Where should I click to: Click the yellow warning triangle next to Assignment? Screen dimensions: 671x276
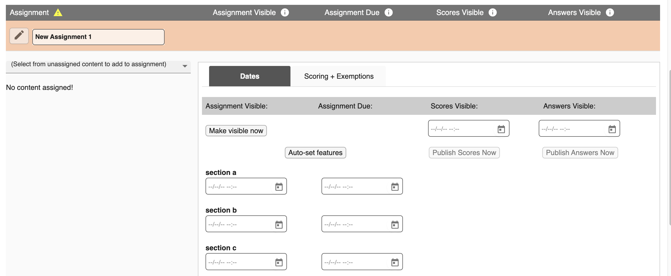(58, 12)
